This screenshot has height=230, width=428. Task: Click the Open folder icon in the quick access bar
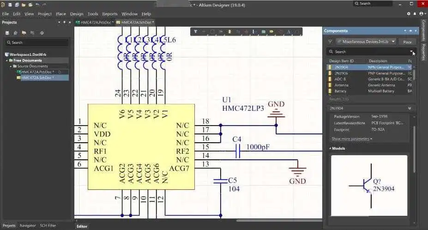(24, 5)
